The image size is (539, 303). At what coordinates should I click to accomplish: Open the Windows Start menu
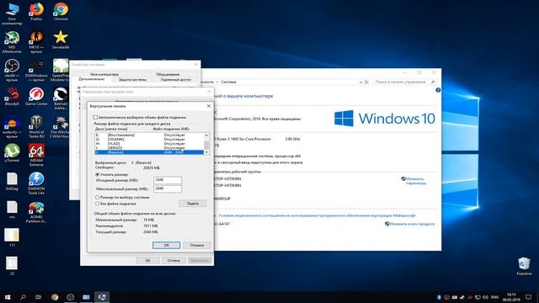click(x=8, y=297)
